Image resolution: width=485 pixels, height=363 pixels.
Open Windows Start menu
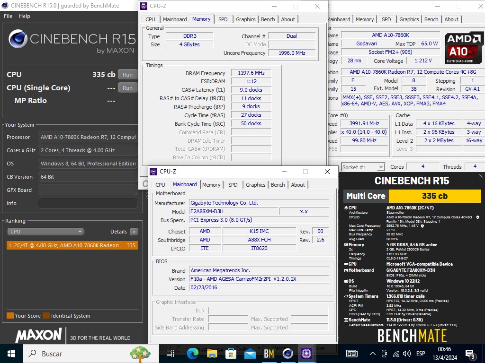(x=11, y=354)
